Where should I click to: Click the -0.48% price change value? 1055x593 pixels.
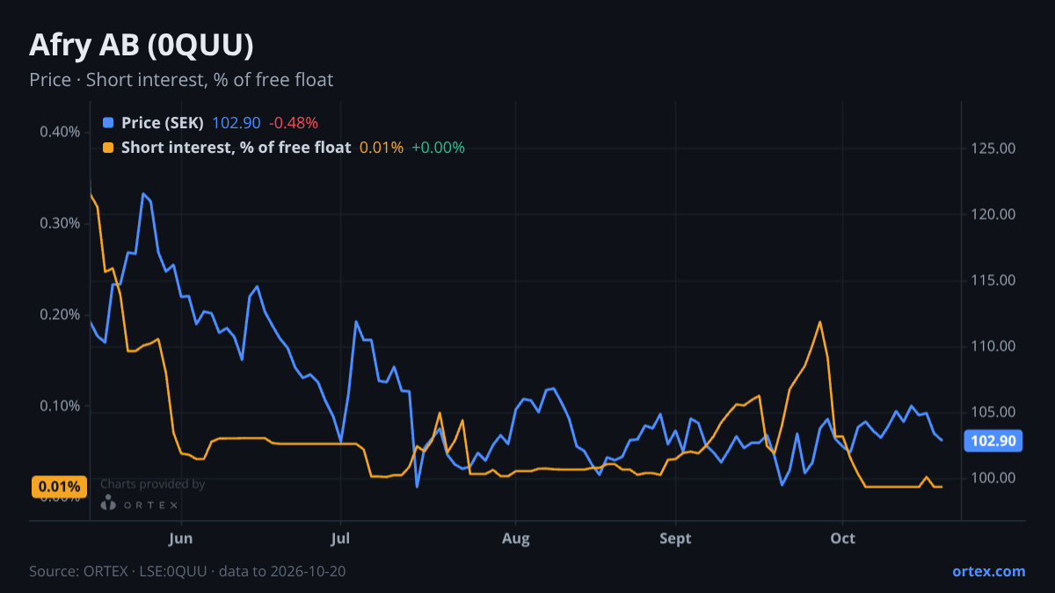coord(294,123)
